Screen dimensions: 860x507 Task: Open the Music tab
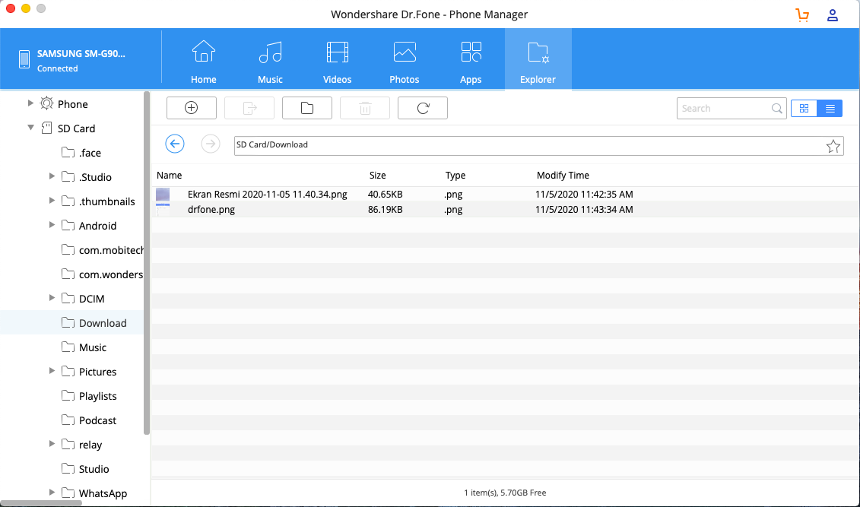click(x=270, y=61)
